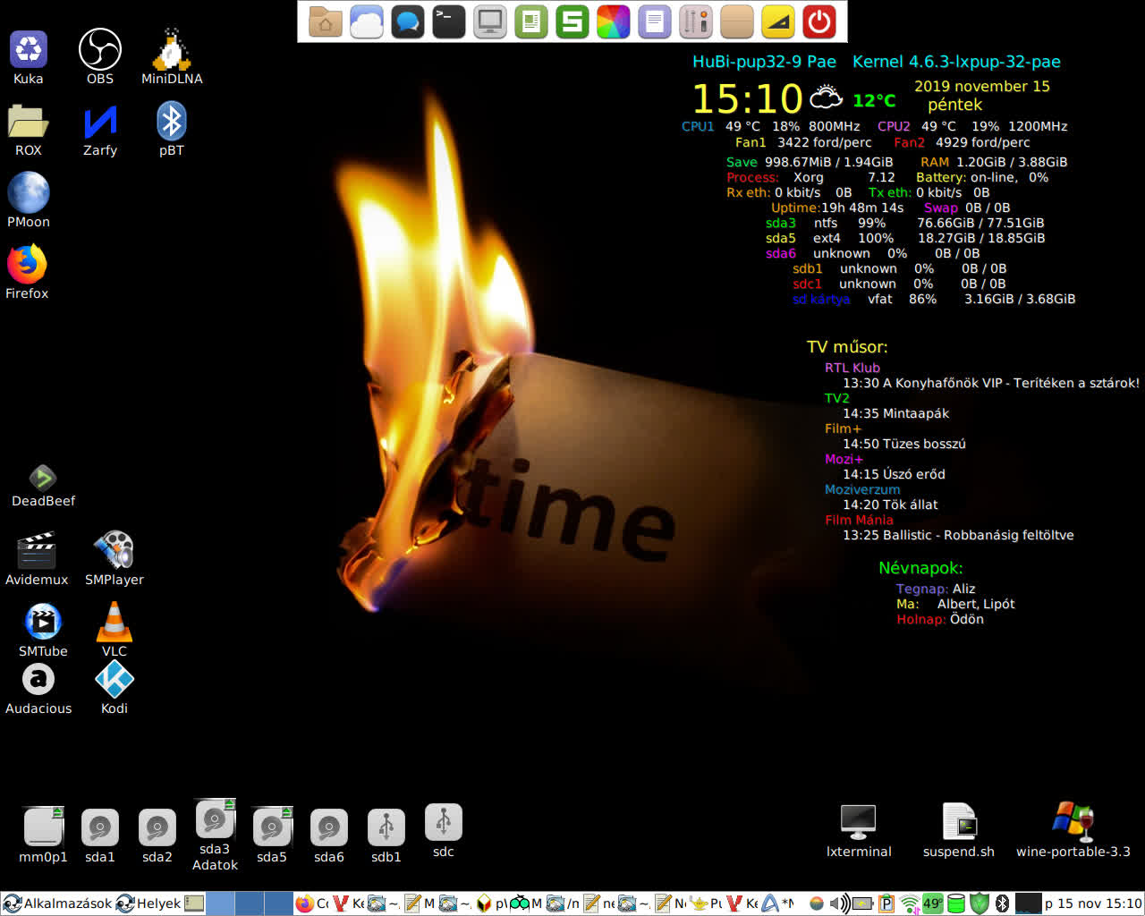Open the monitor display icon in the dock

pos(490,21)
